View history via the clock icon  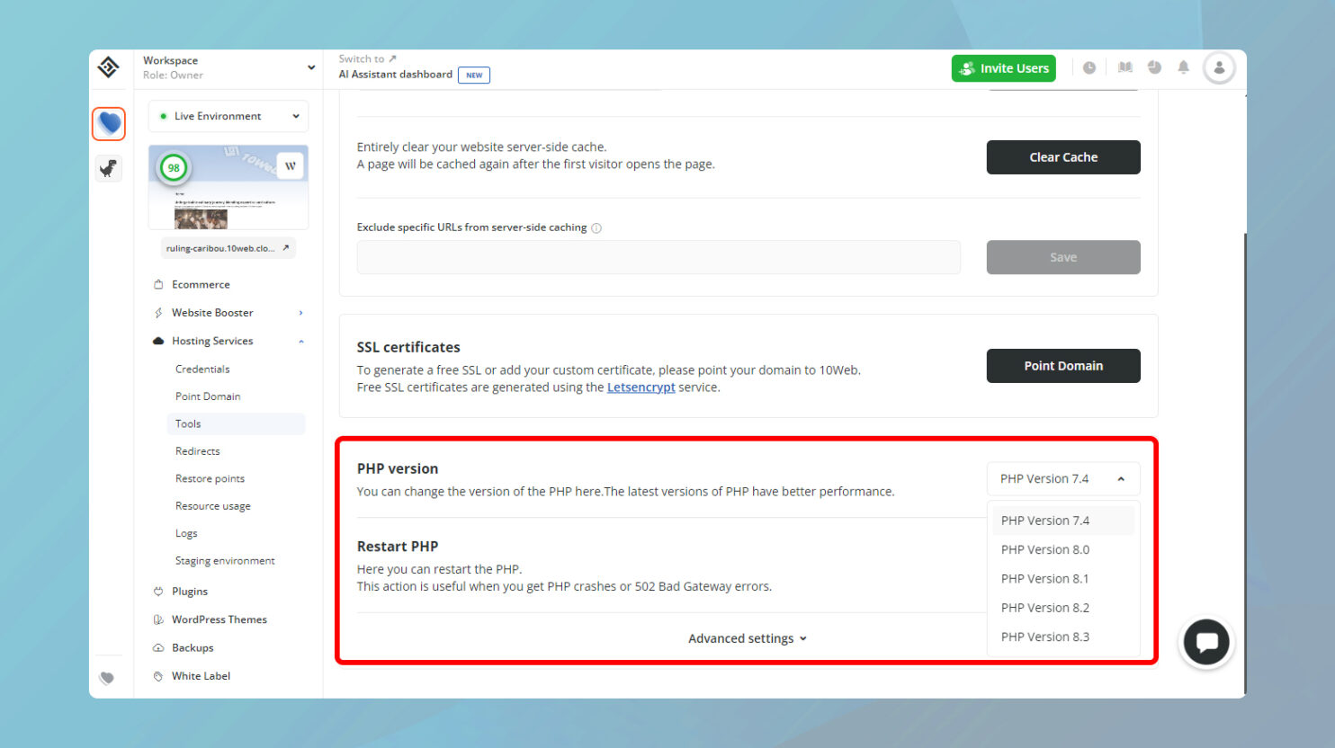[x=1089, y=67]
